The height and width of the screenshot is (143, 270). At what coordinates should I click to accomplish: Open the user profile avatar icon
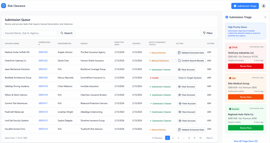263,6
